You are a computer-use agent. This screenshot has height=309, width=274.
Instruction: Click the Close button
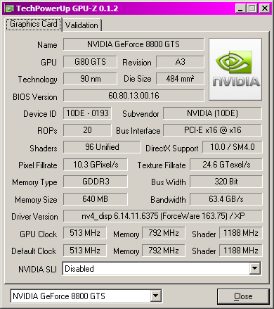tap(243, 296)
